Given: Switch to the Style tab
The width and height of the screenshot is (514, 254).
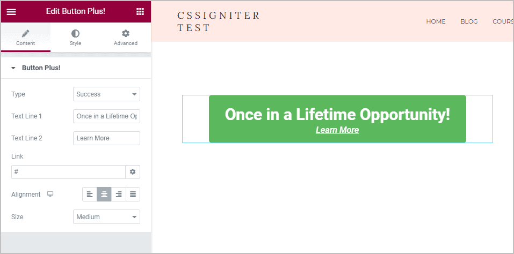Looking at the screenshot, I should point(75,38).
